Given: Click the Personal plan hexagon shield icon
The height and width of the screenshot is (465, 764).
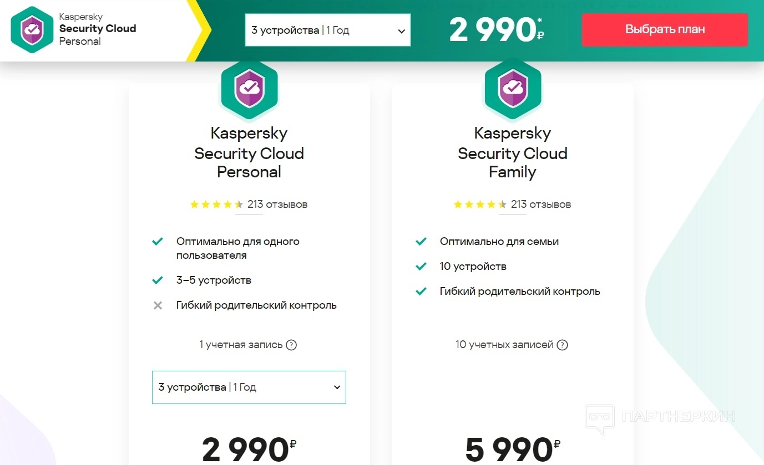Looking at the screenshot, I should pos(249,89).
